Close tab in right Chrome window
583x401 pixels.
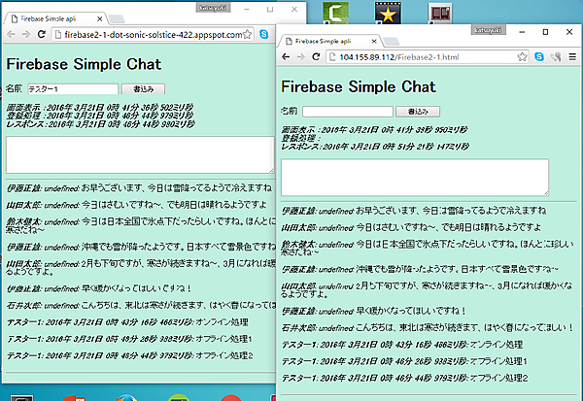pos(374,41)
